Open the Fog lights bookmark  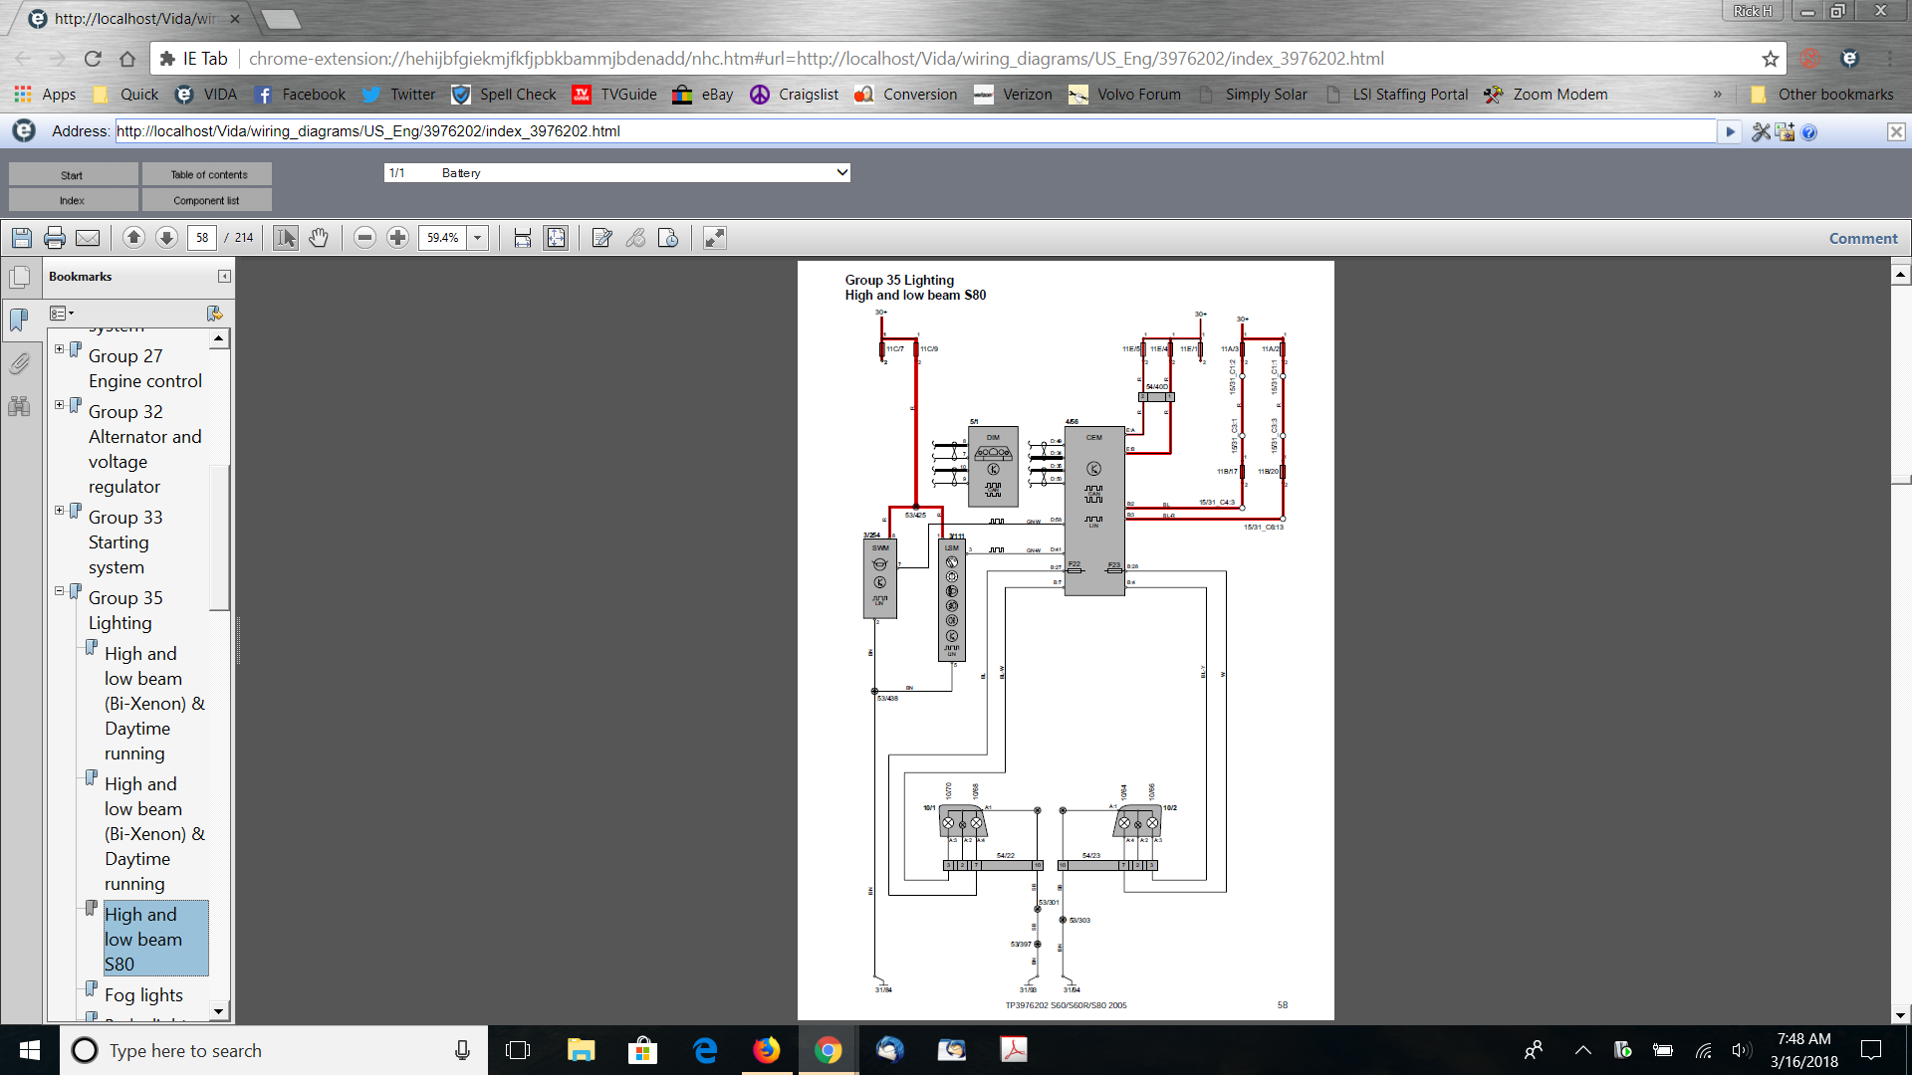click(x=143, y=994)
